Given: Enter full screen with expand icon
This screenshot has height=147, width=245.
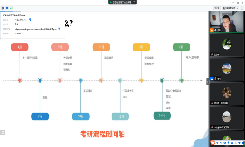Looking at the screenshot, I should coord(242,8).
